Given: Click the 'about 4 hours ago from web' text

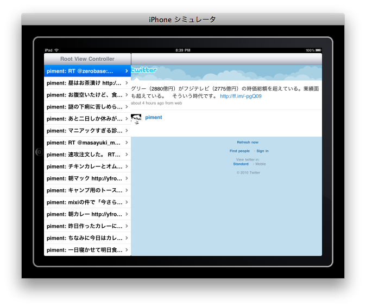Looking at the screenshot, I should click(156, 103).
